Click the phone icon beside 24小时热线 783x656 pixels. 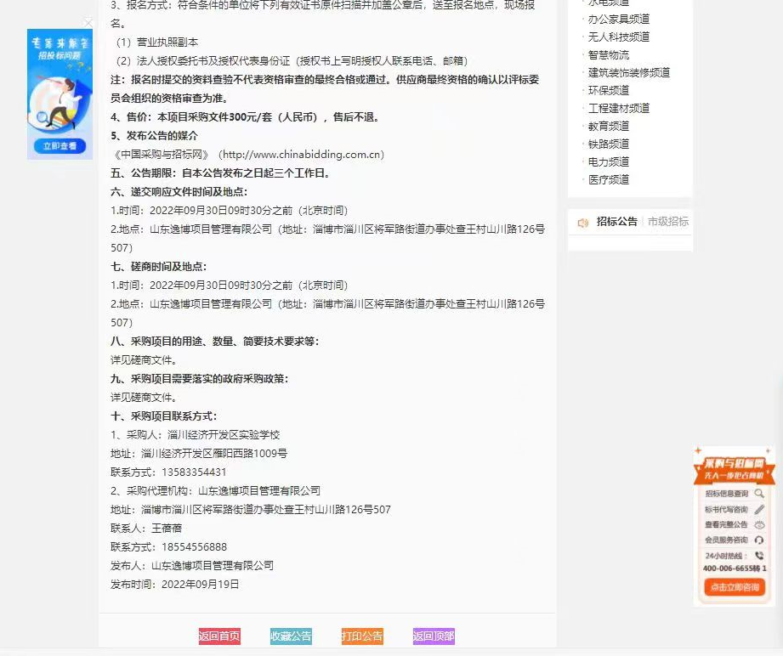pyautogui.click(x=759, y=555)
